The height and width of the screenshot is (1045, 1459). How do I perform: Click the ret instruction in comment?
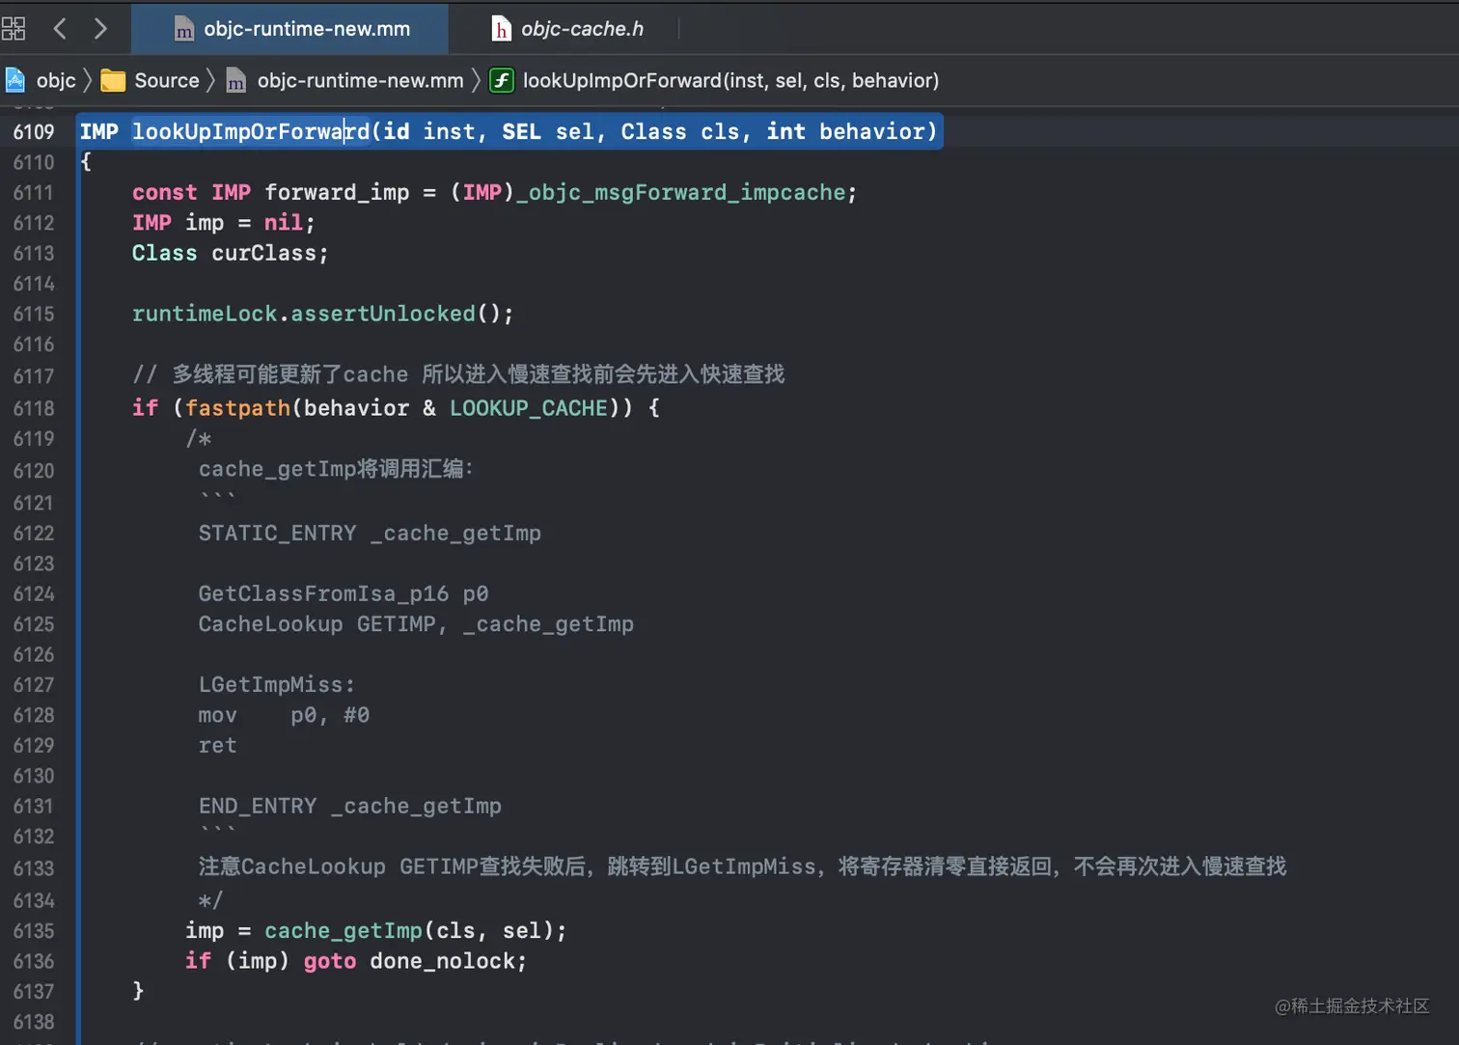[x=217, y=746]
